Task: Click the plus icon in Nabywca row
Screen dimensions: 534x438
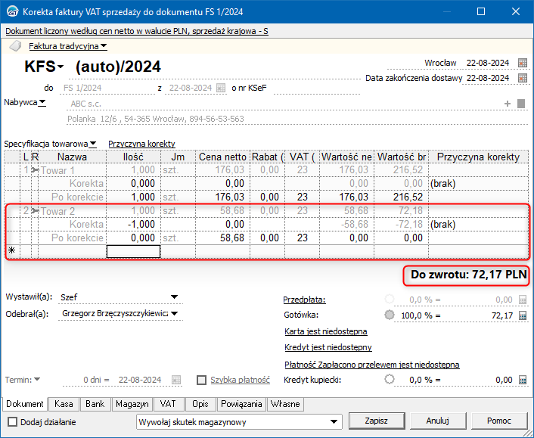Action: (x=508, y=104)
